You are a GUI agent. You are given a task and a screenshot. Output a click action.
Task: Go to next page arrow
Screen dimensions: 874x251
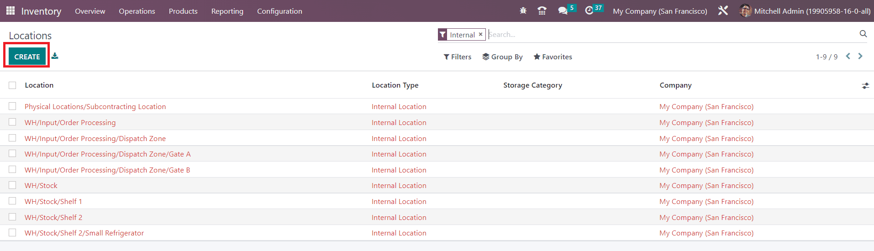860,56
